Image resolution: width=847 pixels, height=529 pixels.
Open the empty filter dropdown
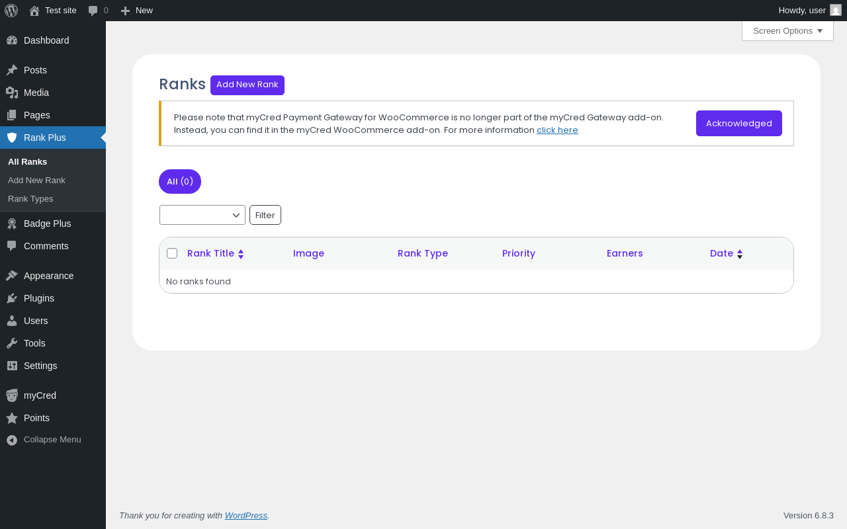point(202,215)
